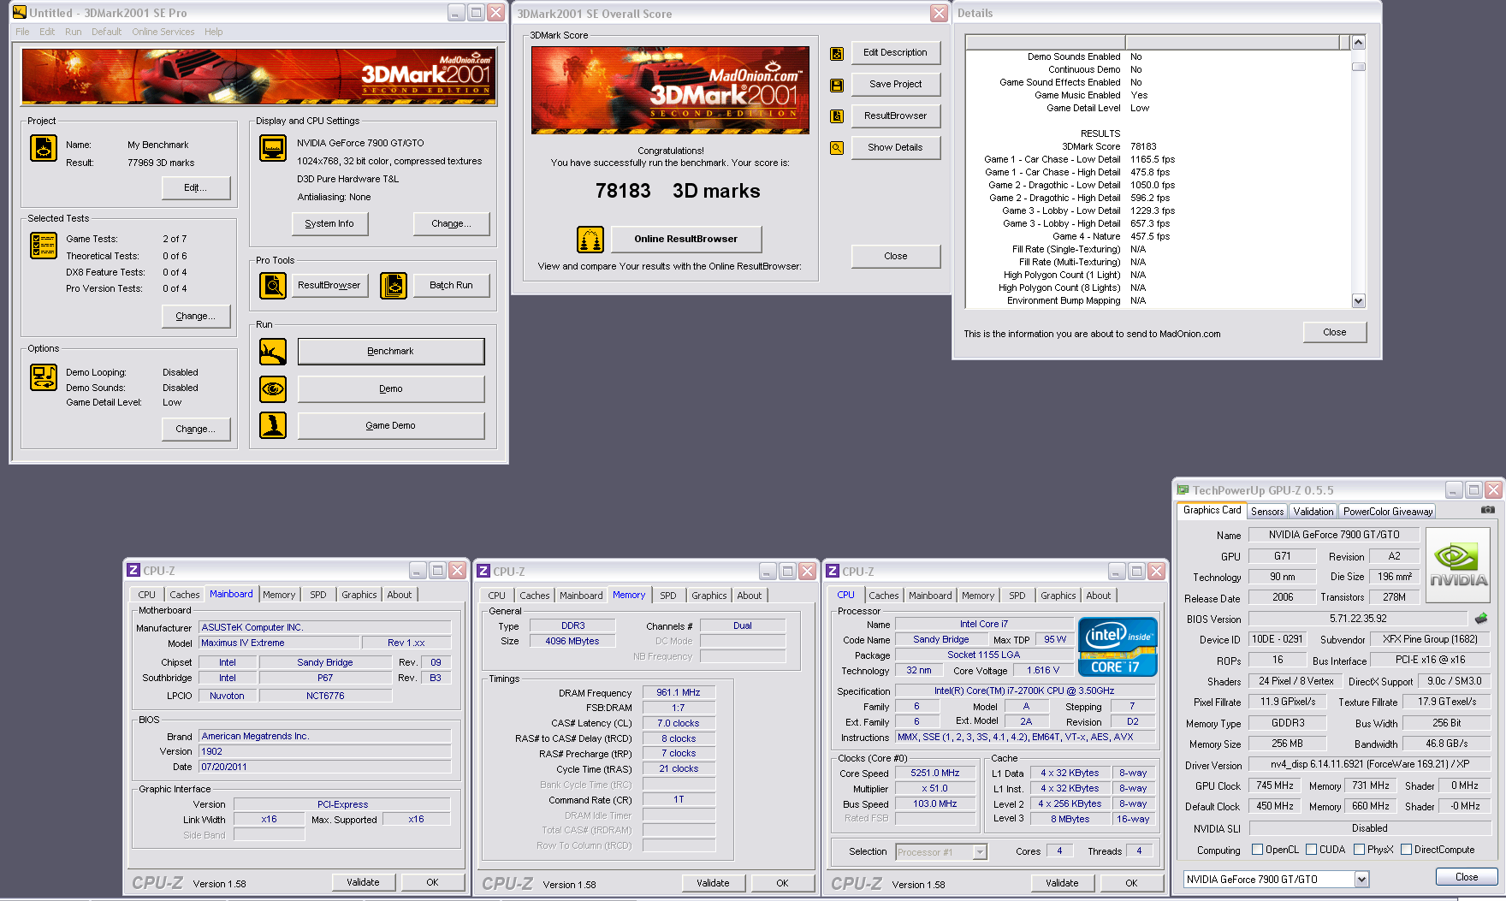Enable the OpenCL checkbox in GPU-Z
Screen dimensions: 1506x901
coord(1257,850)
